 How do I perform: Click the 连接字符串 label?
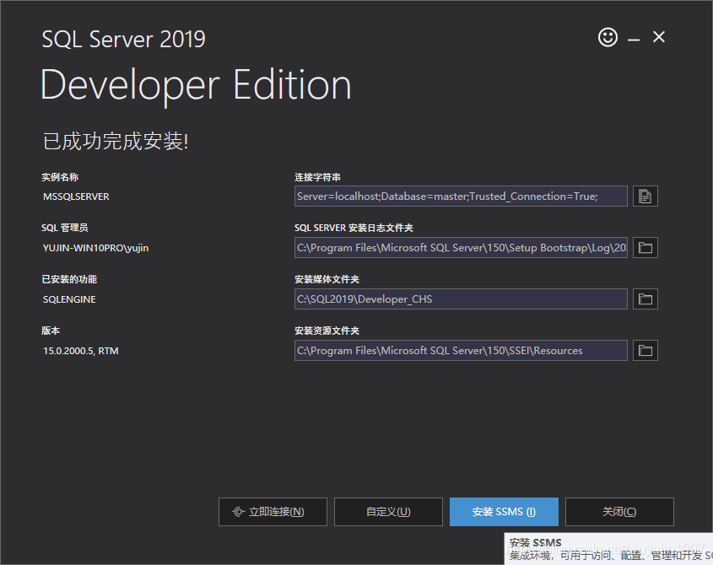(x=317, y=177)
